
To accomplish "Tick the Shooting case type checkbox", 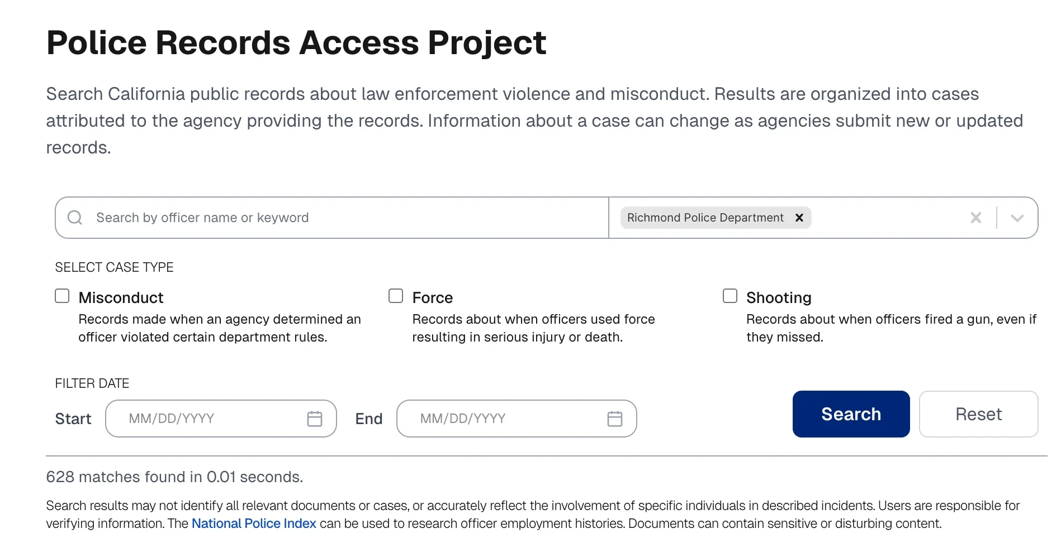I will click(x=730, y=296).
